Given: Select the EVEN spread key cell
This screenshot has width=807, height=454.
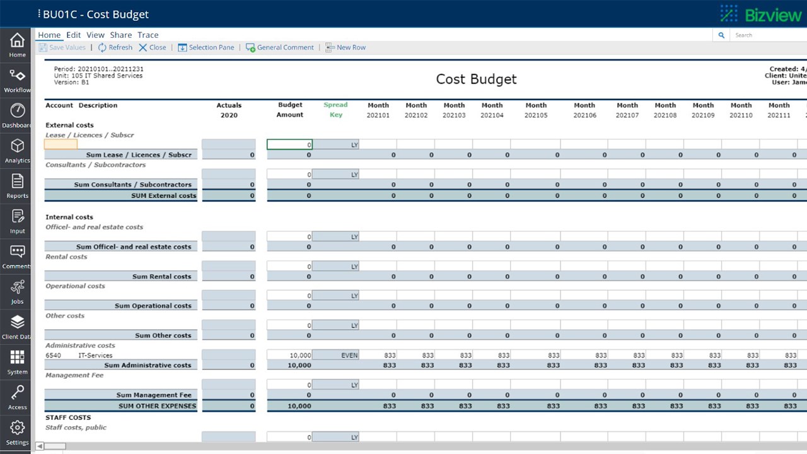Looking at the screenshot, I should coord(336,355).
